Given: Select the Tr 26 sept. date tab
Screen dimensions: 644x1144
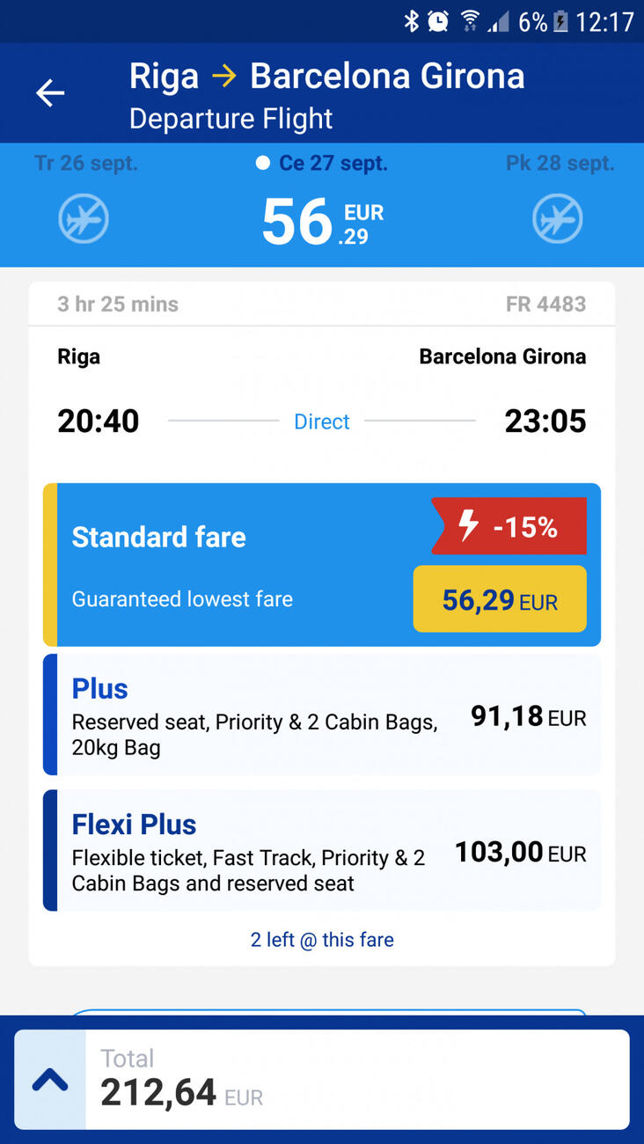Looking at the screenshot, I should click(x=86, y=163).
